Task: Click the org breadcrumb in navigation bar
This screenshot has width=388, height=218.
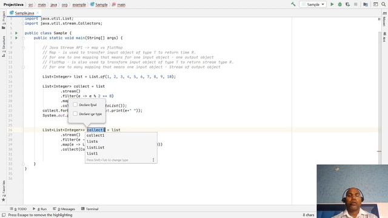Action: point(65,4)
